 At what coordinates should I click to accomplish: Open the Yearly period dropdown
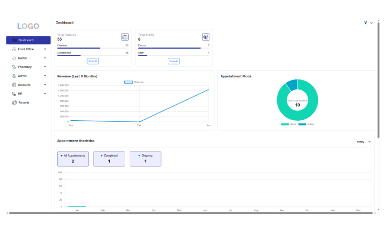[x=363, y=142]
